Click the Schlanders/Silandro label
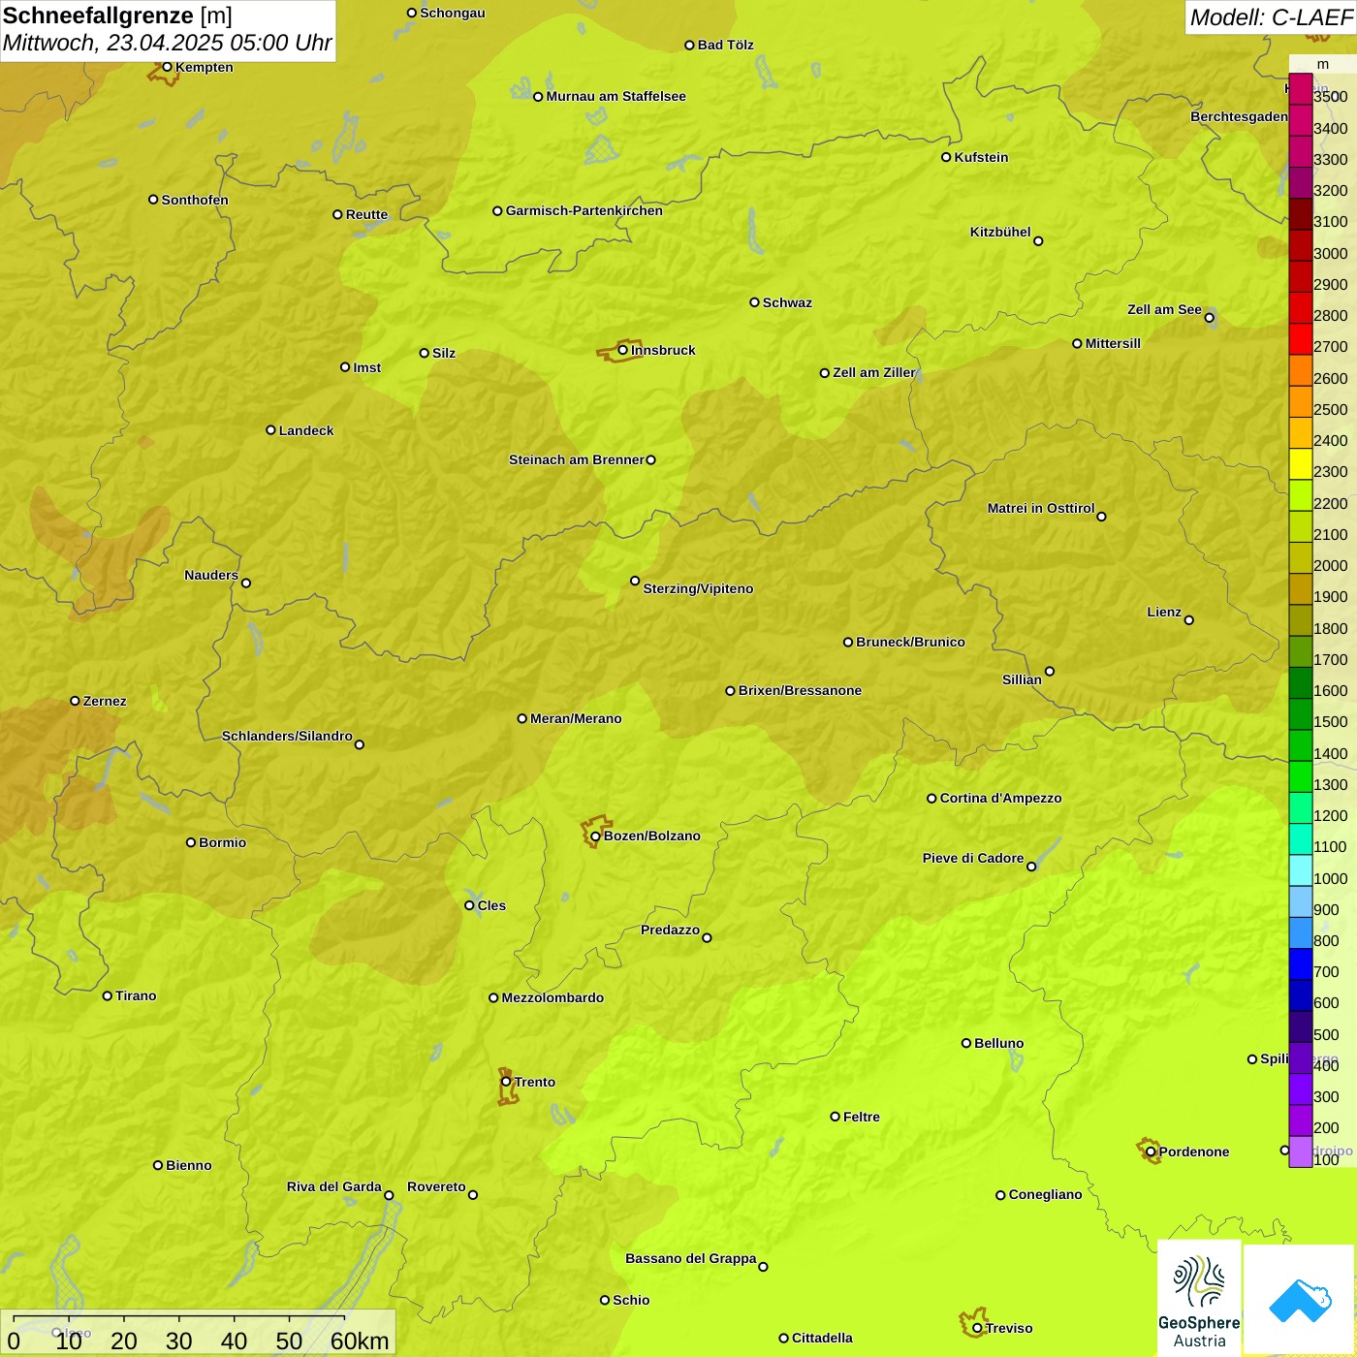The height and width of the screenshot is (1357, 1357). click(x=287, y=736)
